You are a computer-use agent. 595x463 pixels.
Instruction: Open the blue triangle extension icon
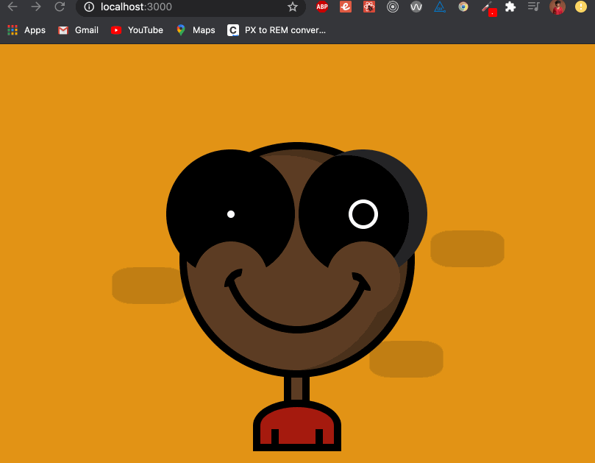coord(440,7)
